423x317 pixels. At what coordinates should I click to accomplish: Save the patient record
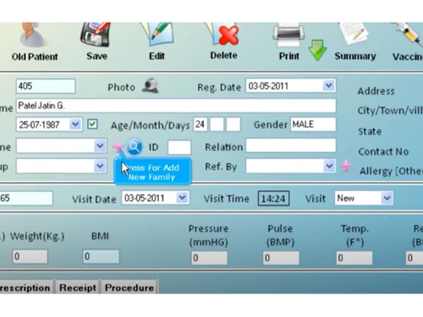(x=96, y=35)
